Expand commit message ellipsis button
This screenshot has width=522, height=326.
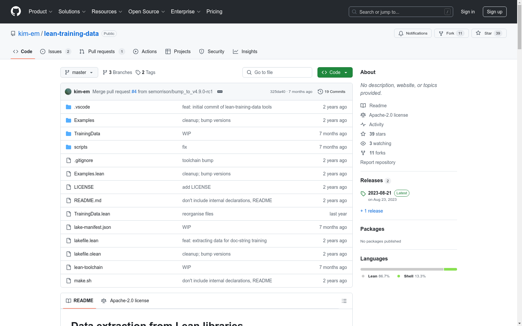[x=220, y=92]
